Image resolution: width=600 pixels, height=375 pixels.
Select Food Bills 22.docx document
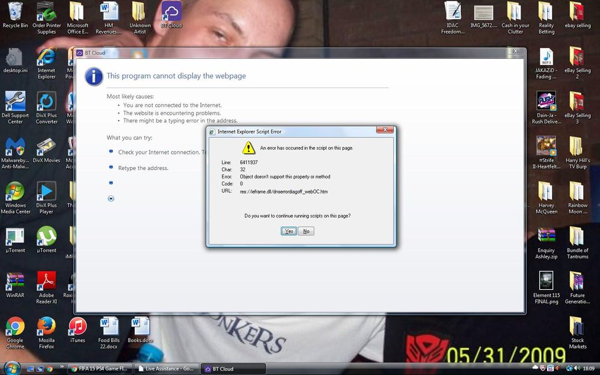coord(109,333)
